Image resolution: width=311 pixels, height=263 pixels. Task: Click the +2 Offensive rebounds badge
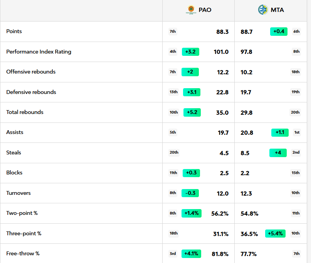(x=190, y=72)
